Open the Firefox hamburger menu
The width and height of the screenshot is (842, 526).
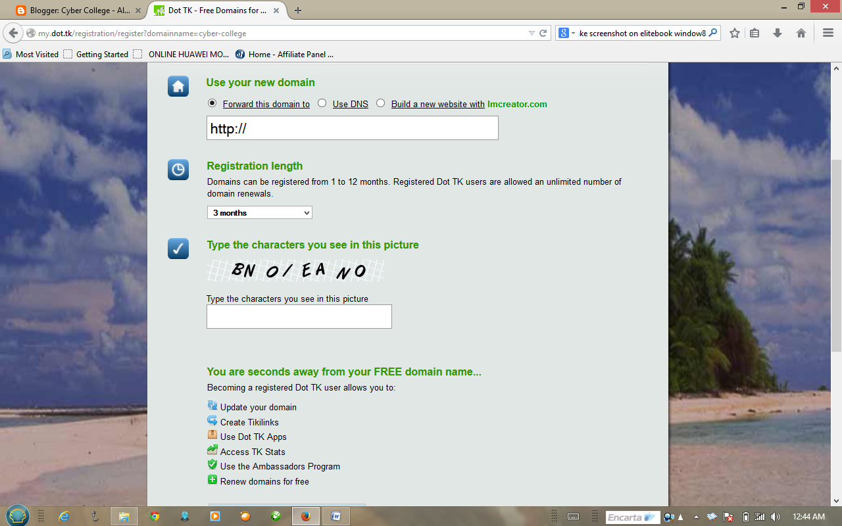point(828,33)
